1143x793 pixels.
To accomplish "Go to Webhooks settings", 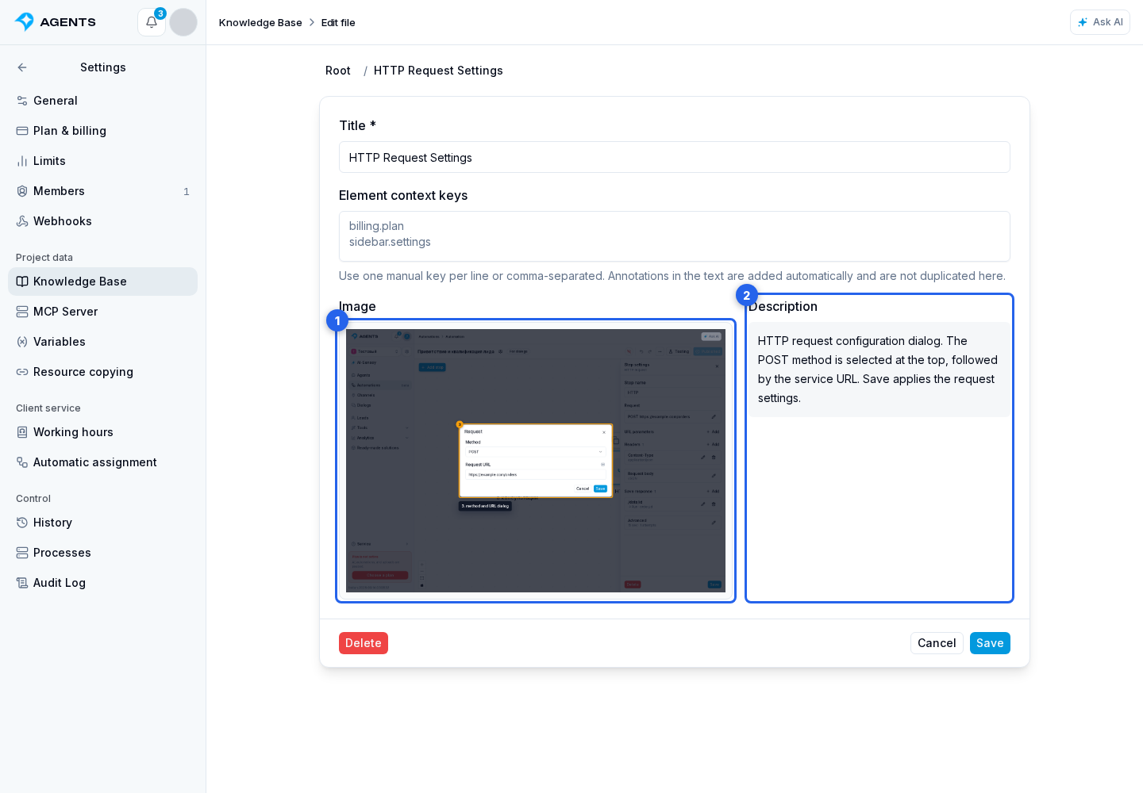I will [103, 221].
